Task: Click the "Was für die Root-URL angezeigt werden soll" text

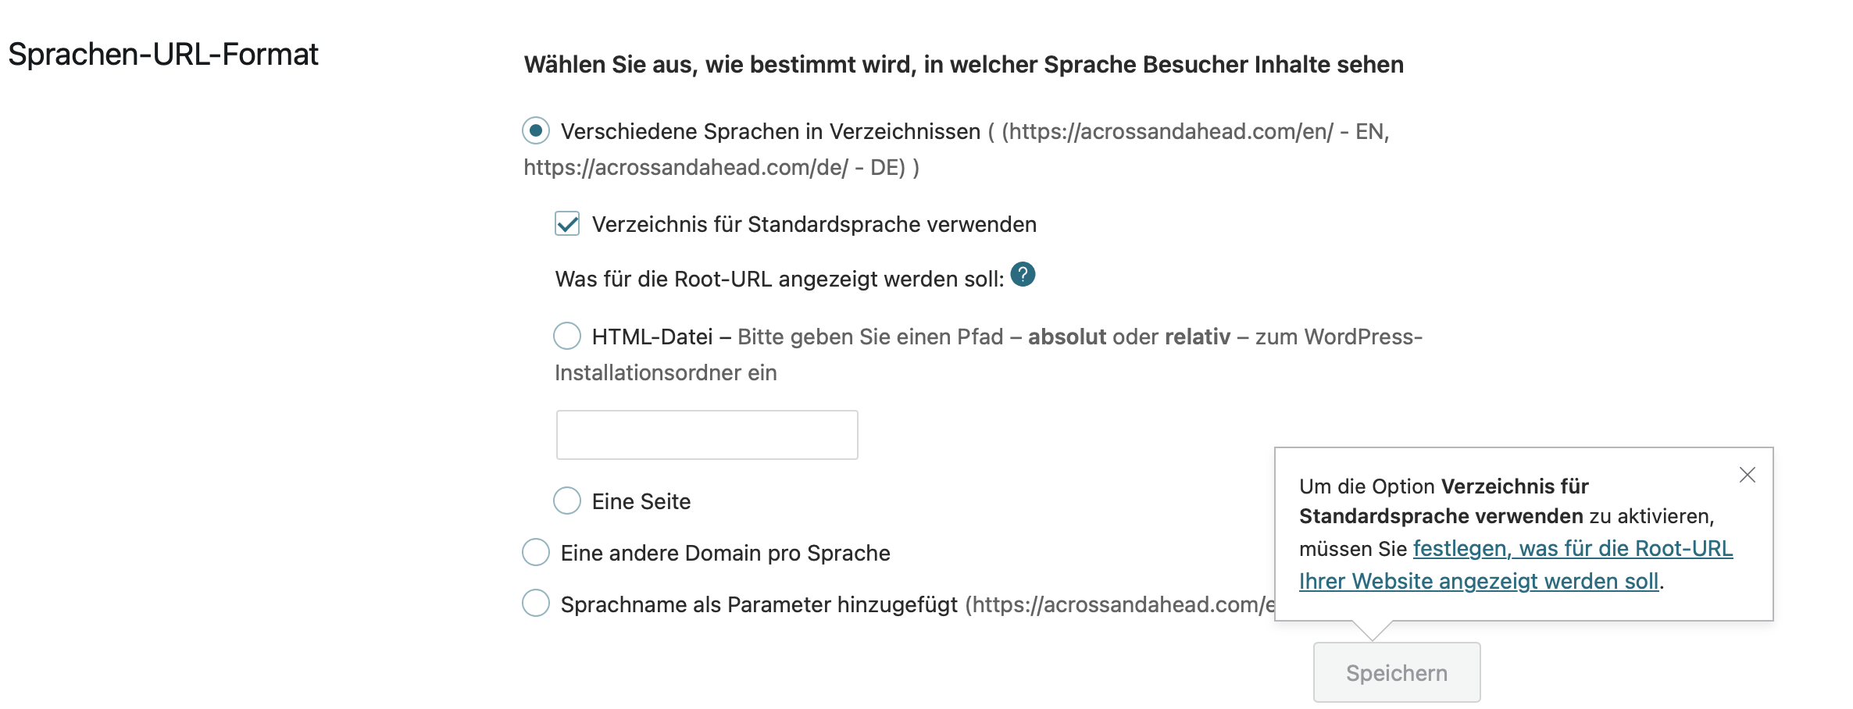Action: click(x=779, y=280)
